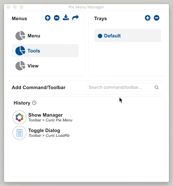Image resolution: width=173 pixels, height=186 pixels.
Task: Select the Default tray
Action: click(x=128, y=36)
